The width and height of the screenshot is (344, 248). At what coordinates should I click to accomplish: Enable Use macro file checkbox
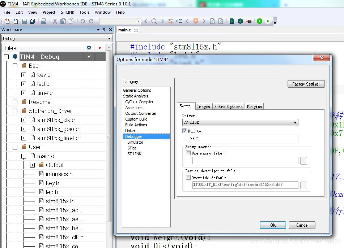(188, 153)
